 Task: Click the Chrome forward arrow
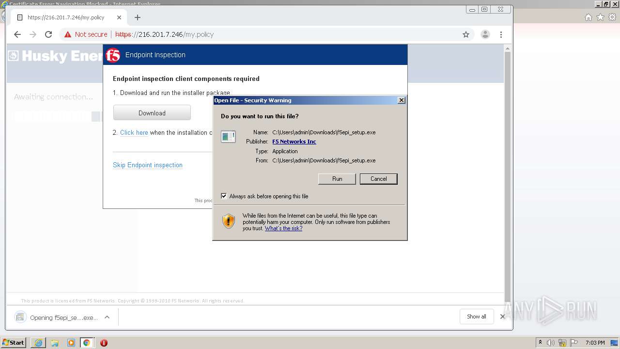click(x=33, y=34)
